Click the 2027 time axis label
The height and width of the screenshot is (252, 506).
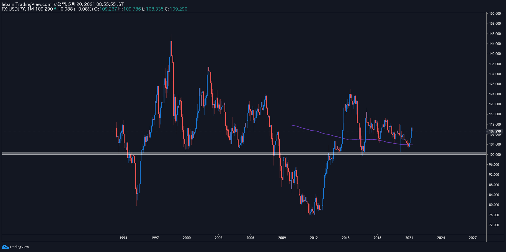[473, 238]
